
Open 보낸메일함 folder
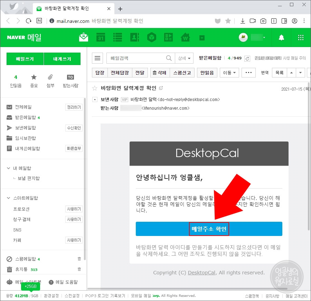tap(26, 128)
